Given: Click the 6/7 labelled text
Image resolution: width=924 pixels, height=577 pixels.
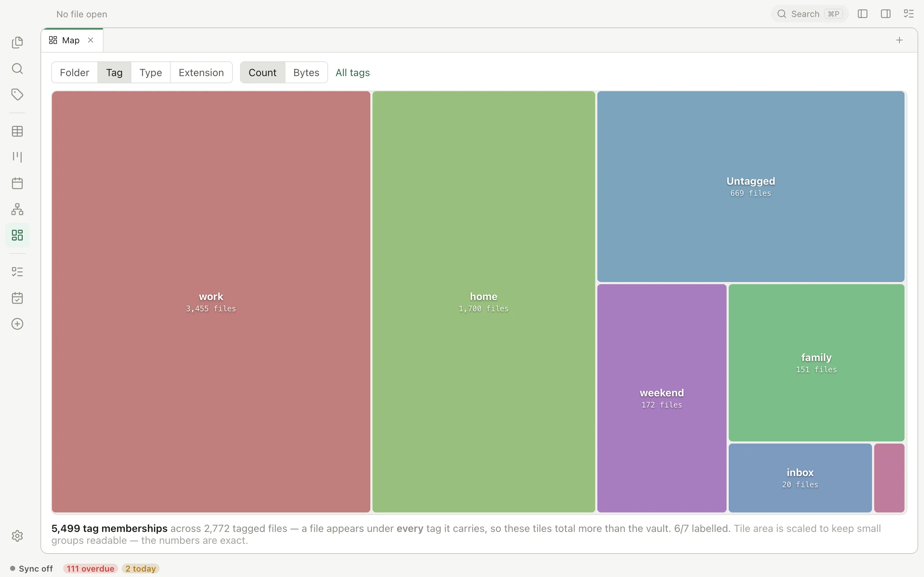Looking at the screenshot, I should (x=702, y=529).
